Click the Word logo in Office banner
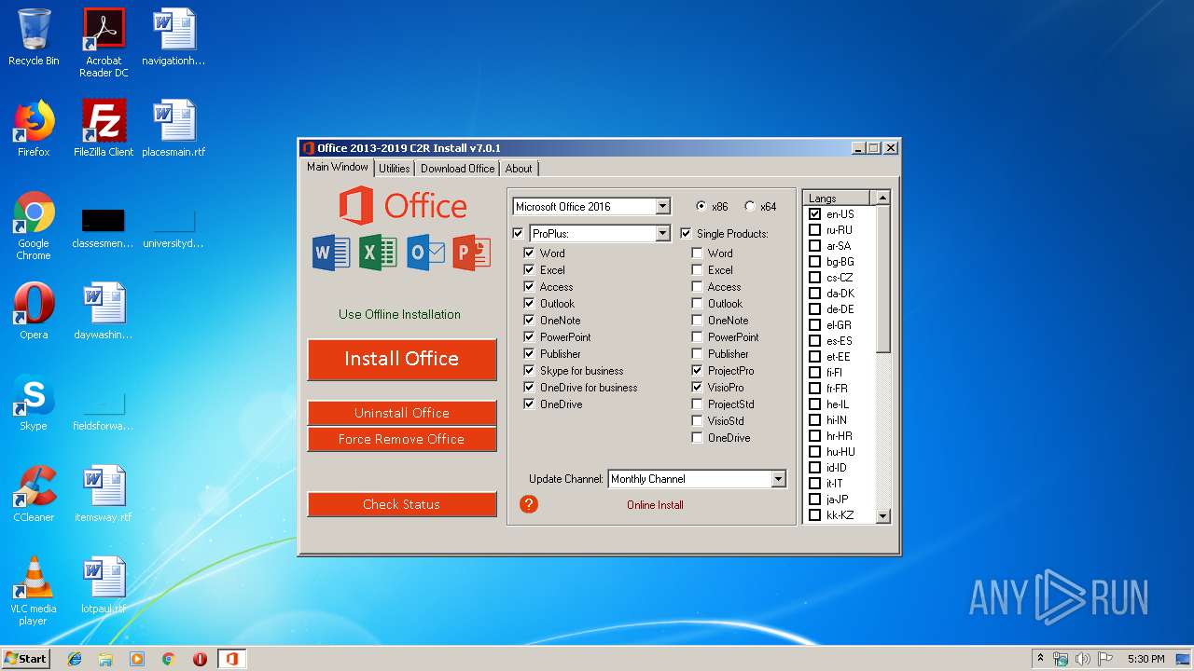 click(331, 253)
